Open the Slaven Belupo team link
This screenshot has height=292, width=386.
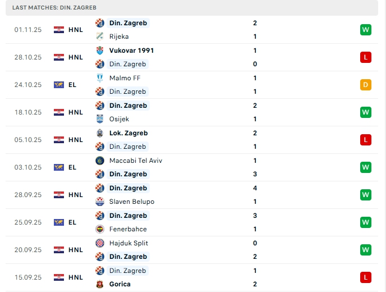pyautogui.click(x=132, y=202)
